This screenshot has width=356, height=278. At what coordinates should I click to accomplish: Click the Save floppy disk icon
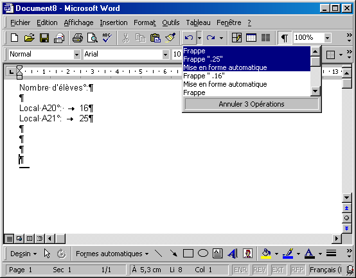[x=44, y=38]
